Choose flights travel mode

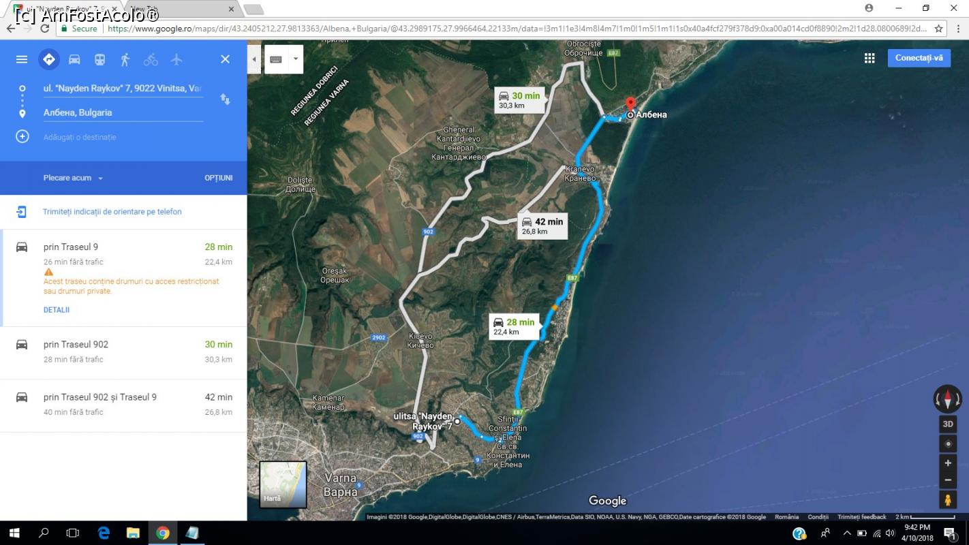click(176, 59)
